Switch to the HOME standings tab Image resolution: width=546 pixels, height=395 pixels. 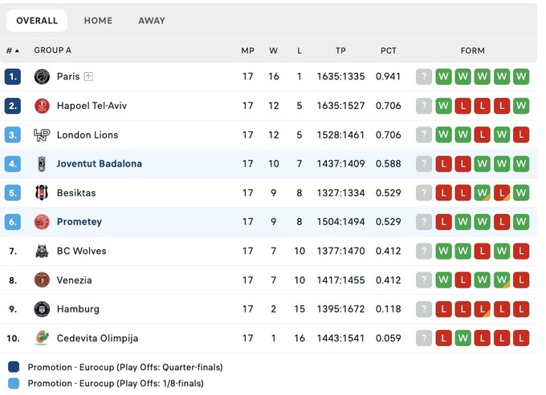[x=98, y=21]
